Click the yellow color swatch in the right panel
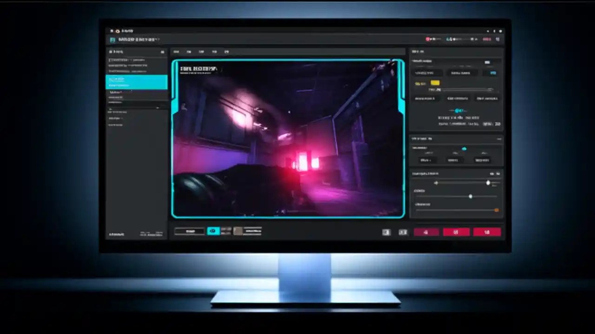This screenshot has height=334, width=595. [x=435, y=83]
